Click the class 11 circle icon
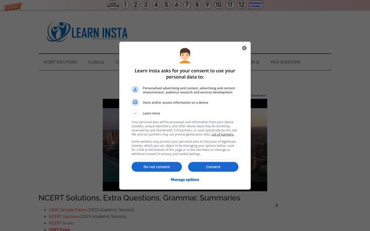The width and height of the screenshot is (370, 231). tap(230, 5)
